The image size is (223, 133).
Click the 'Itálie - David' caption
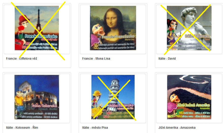tap(167, 59)
